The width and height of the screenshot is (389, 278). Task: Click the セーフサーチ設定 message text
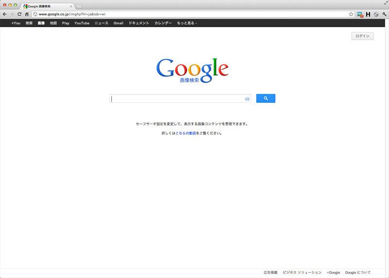pyautogui.click(x=192, y=124)
